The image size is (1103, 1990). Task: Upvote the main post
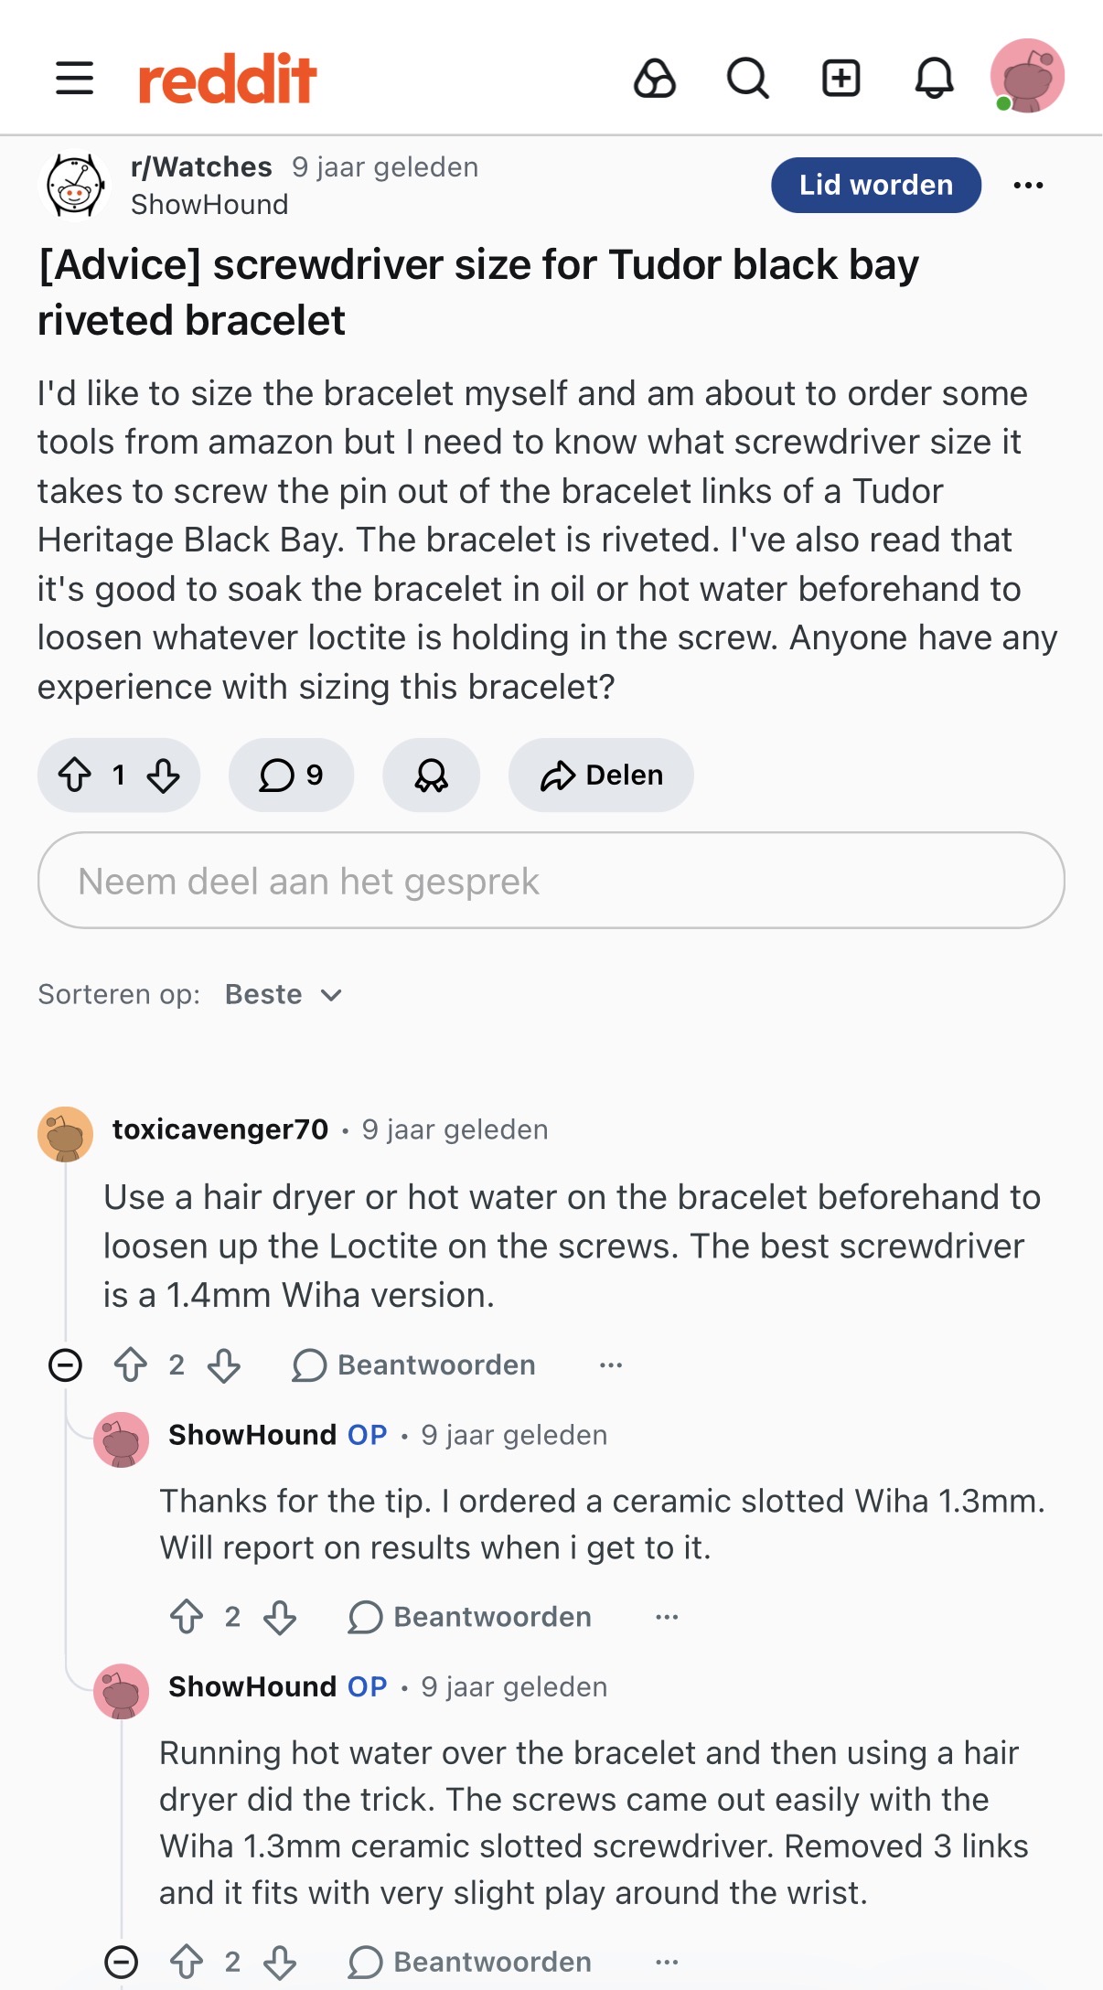(x=75, y=776)
